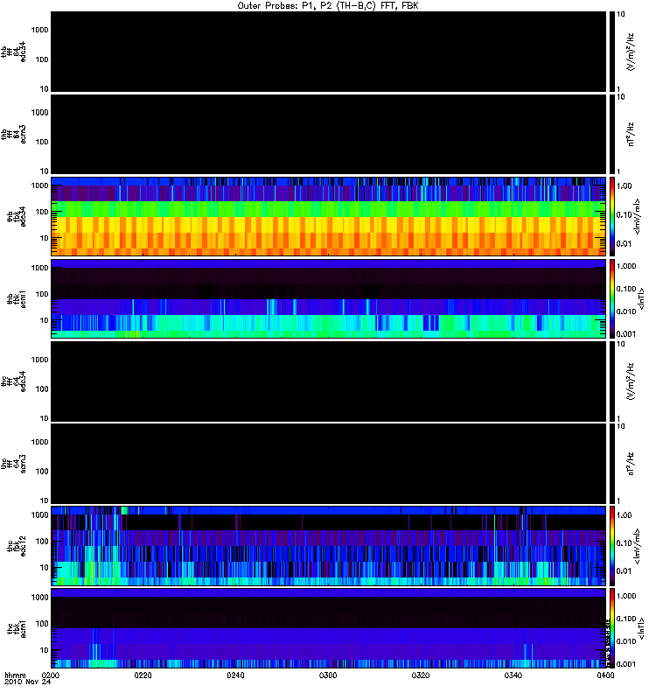Click the <|mV/m|> unit label of the thc fbk edc12 panel
656x700 pixels.
pos(637,546)
